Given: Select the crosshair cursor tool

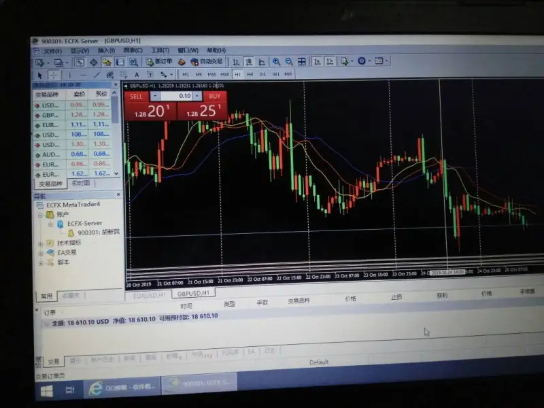Looking at the screenshot, I should click(x=54, y=74).
